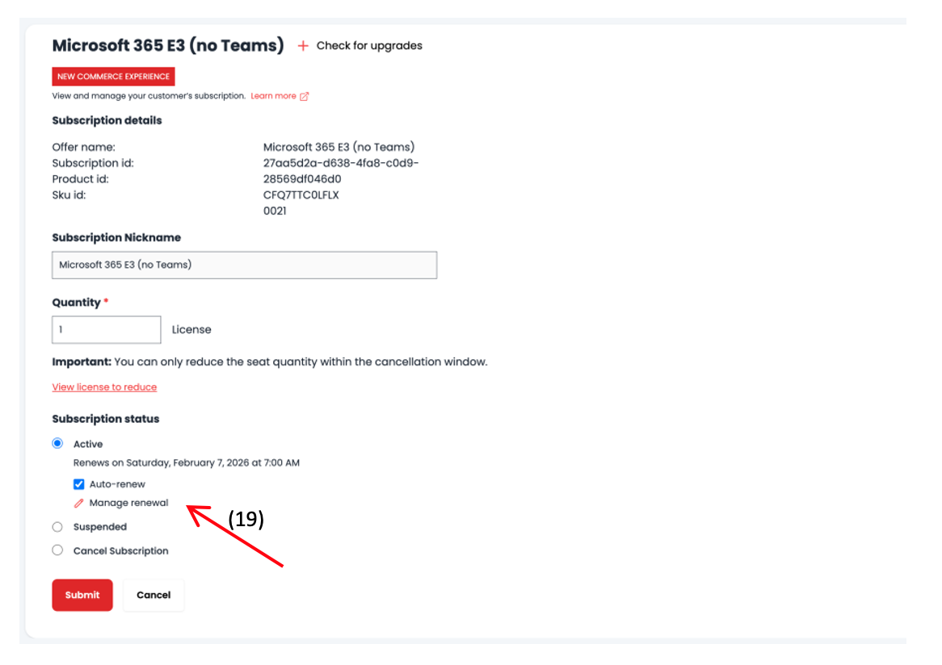The image size is (942, 665).
Task: Click into the Quantity license field
Action: (x=107, y=329)
